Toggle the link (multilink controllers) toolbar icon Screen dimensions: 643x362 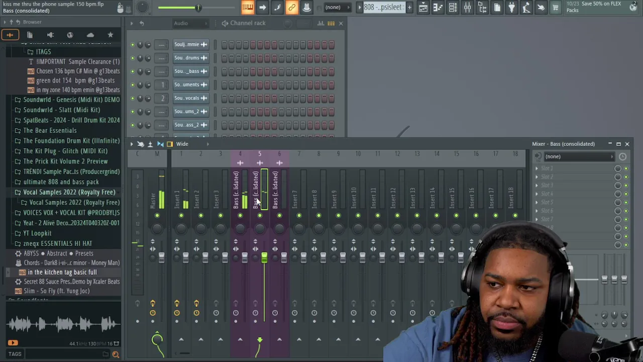pos(292,7)
